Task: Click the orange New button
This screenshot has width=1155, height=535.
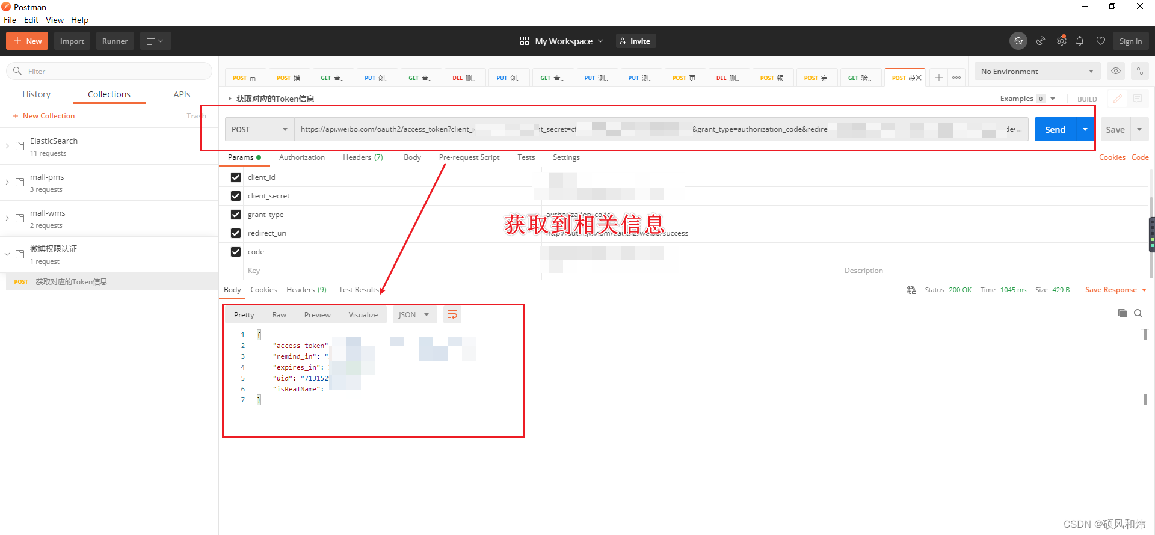Action: point(27,41)
